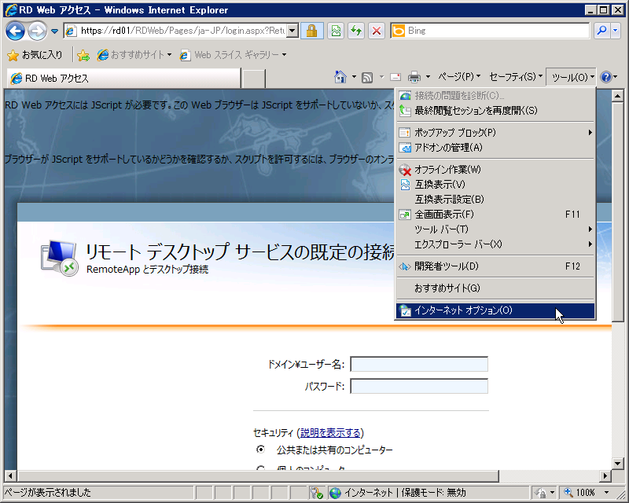Click the vertical scrollbar down arrow
Viewport: 629px width, 503px height.
[618, 463]
